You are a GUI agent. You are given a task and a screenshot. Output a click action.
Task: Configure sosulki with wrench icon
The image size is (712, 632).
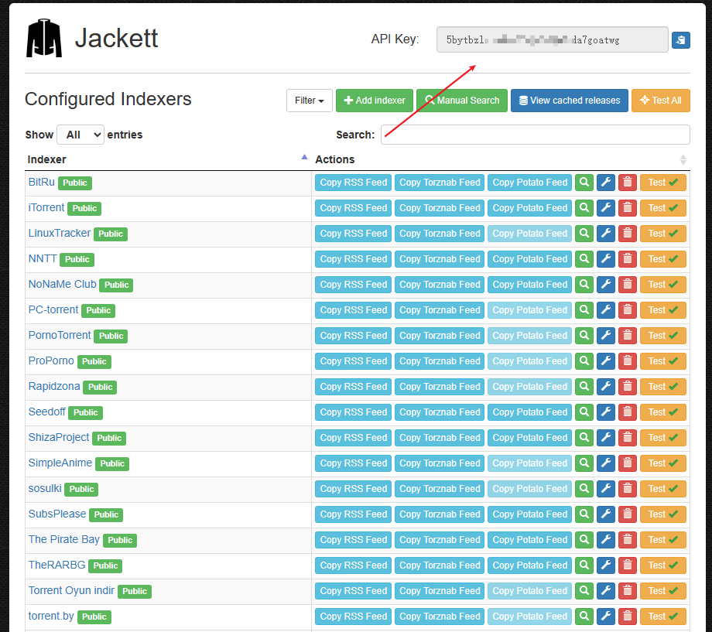point(606,489)
